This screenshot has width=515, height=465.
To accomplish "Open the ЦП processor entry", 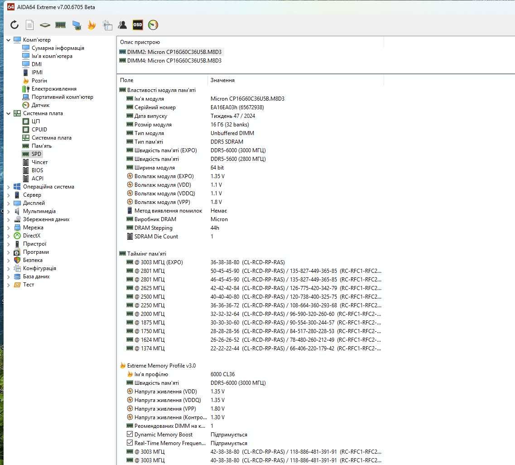I will [35, 121].
